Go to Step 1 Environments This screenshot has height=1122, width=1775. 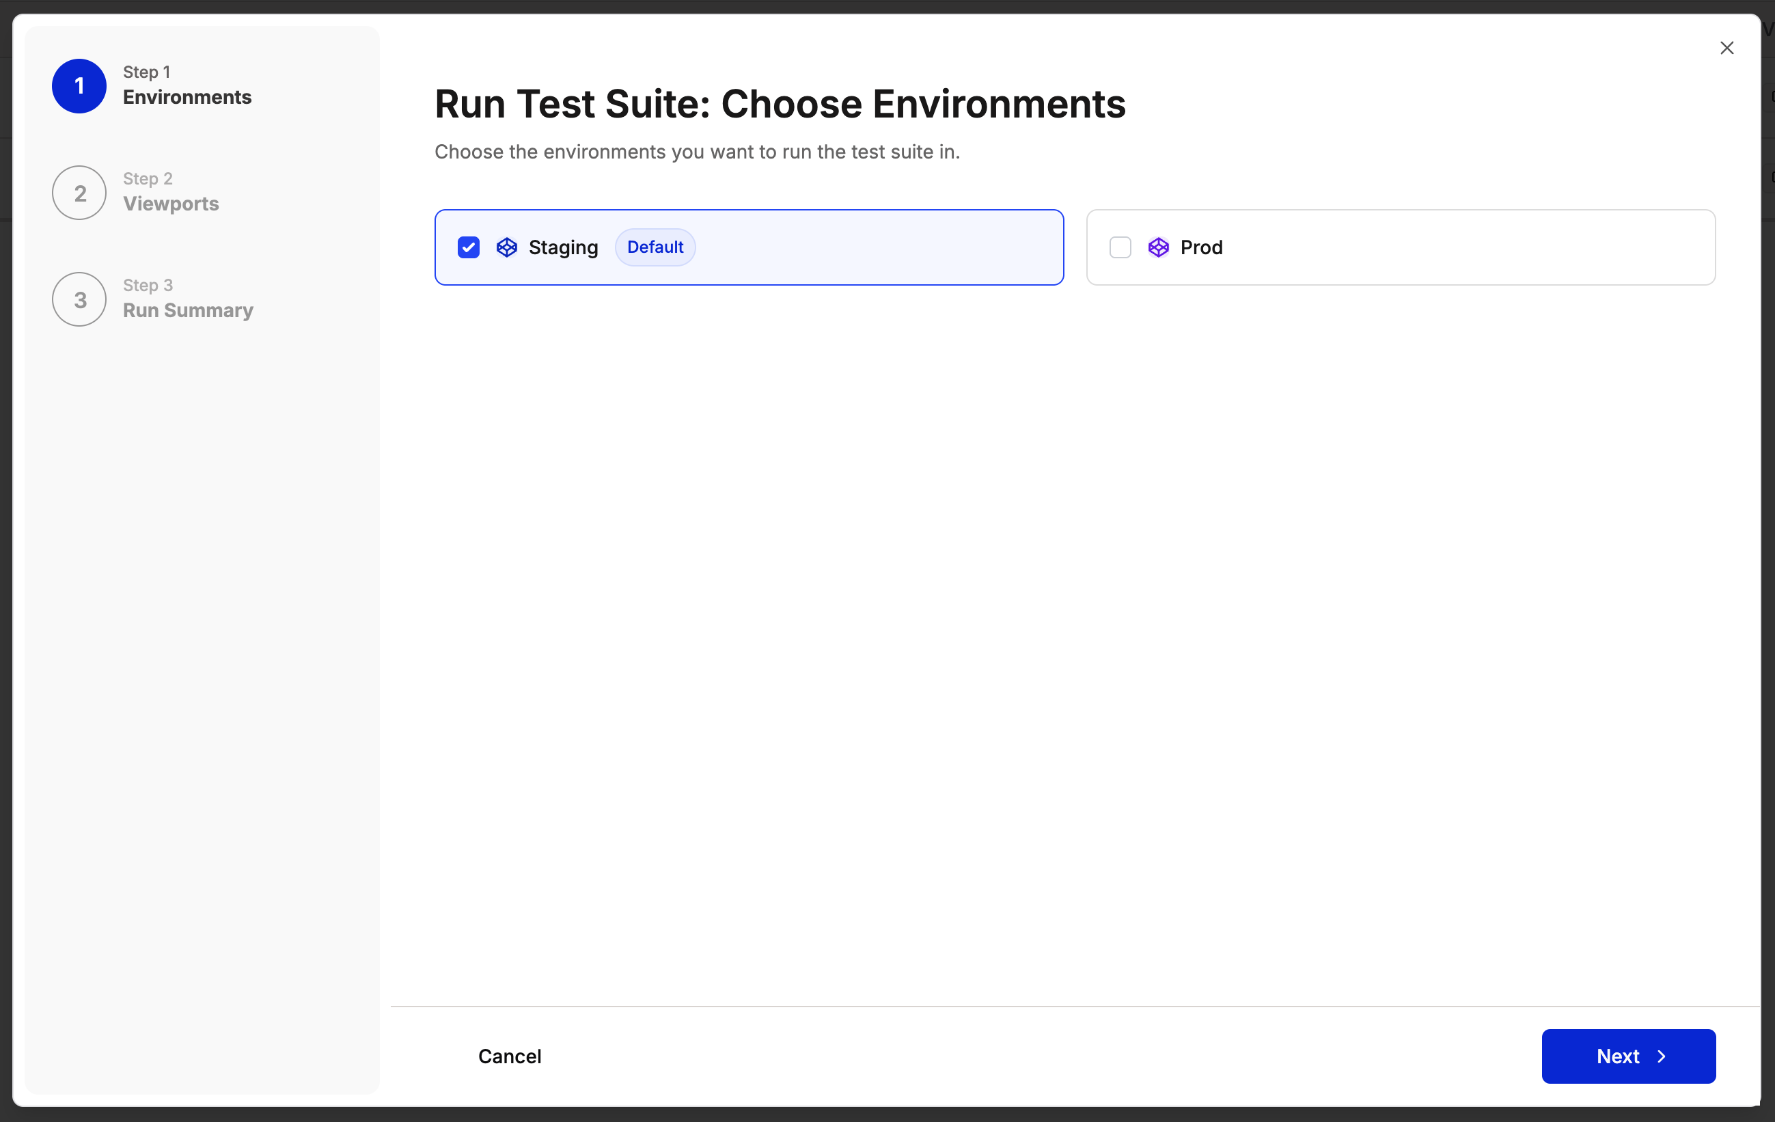[x=187, y=96]
